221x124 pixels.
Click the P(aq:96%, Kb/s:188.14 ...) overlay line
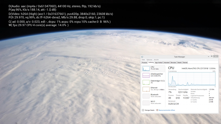point(32,10)
